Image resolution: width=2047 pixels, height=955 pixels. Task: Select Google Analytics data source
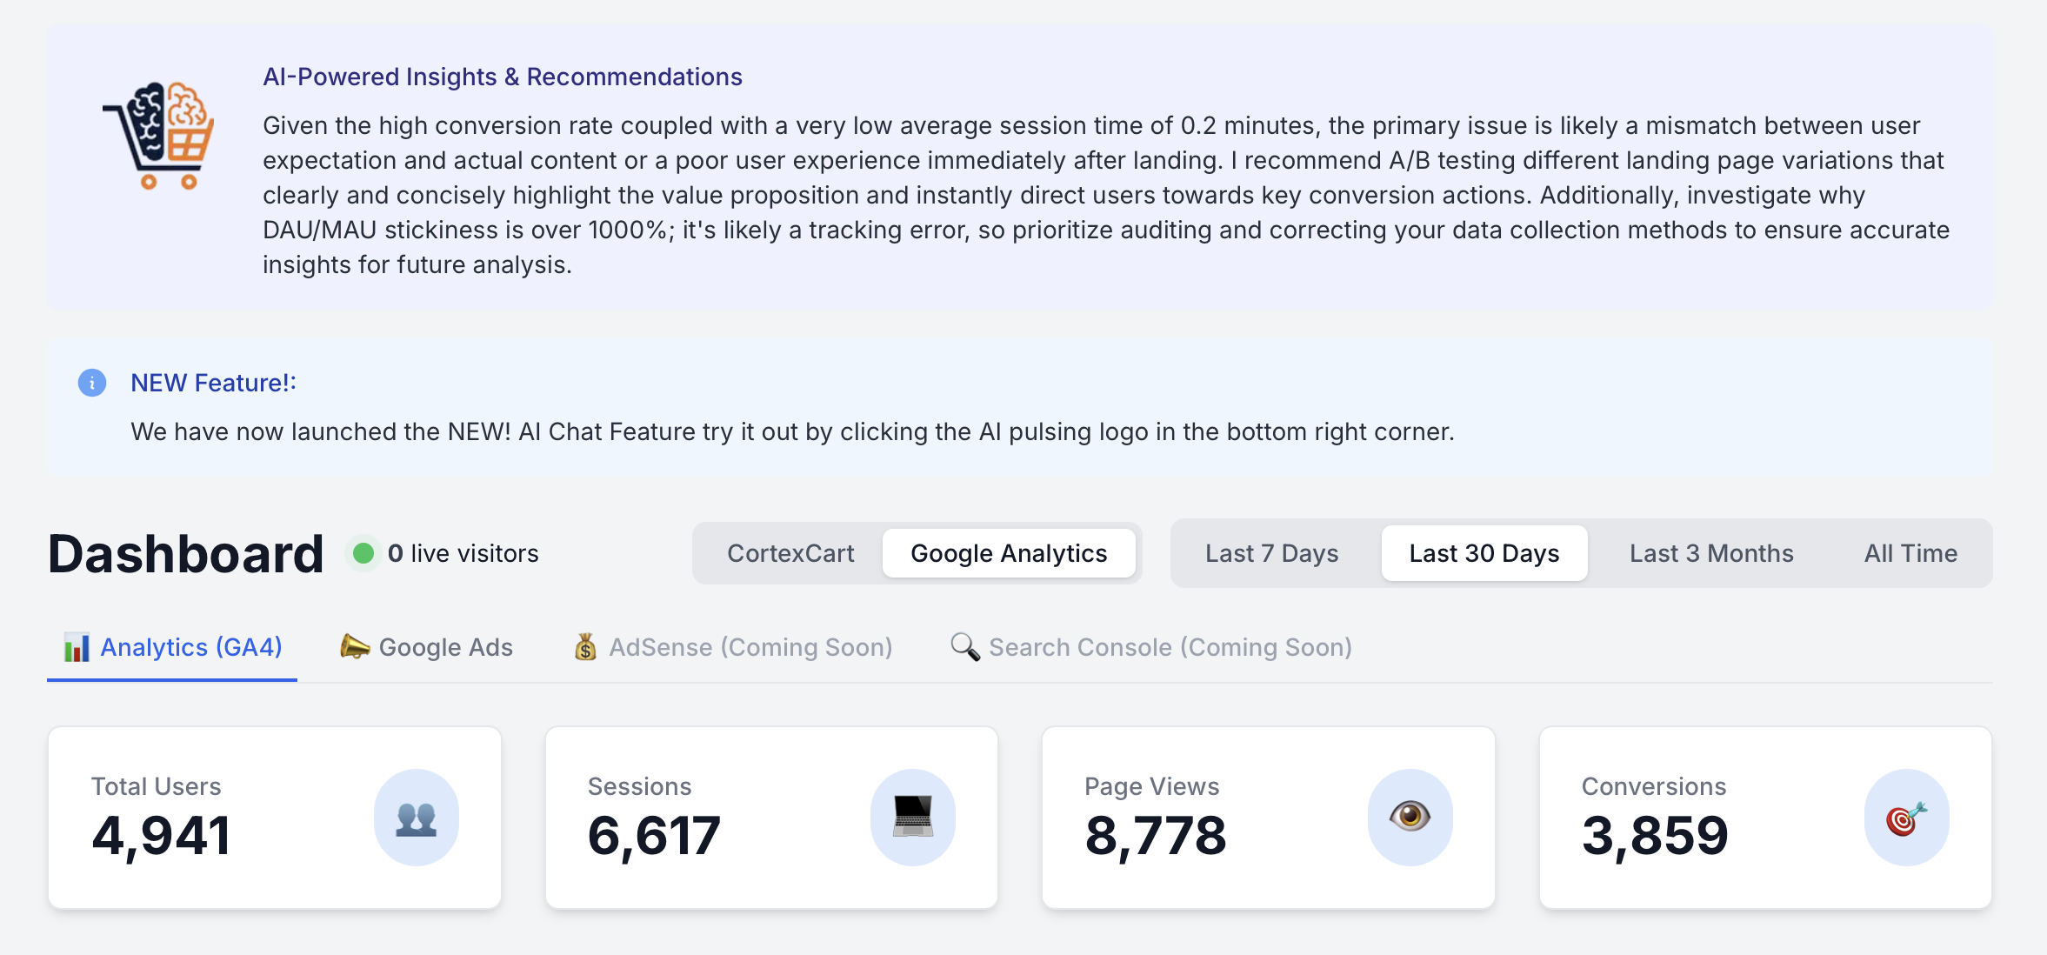pos(1009,553)
